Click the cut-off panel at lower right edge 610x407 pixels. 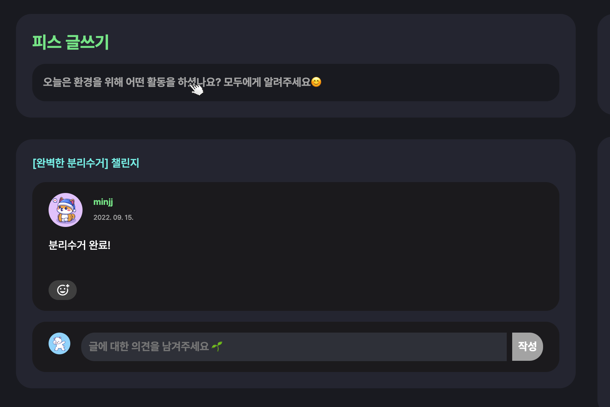[604, 272]
